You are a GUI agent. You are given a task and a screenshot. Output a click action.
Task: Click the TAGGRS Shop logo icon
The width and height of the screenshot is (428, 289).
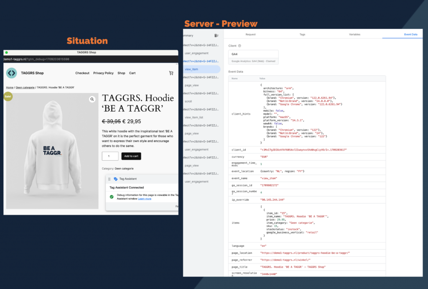point(11,73)
